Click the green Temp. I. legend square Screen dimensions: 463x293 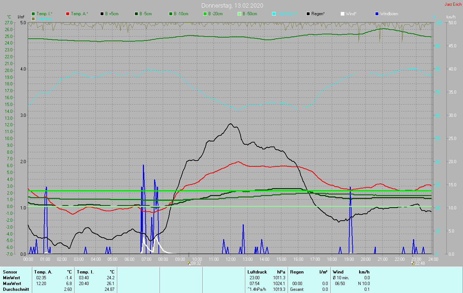pos(34,14)
